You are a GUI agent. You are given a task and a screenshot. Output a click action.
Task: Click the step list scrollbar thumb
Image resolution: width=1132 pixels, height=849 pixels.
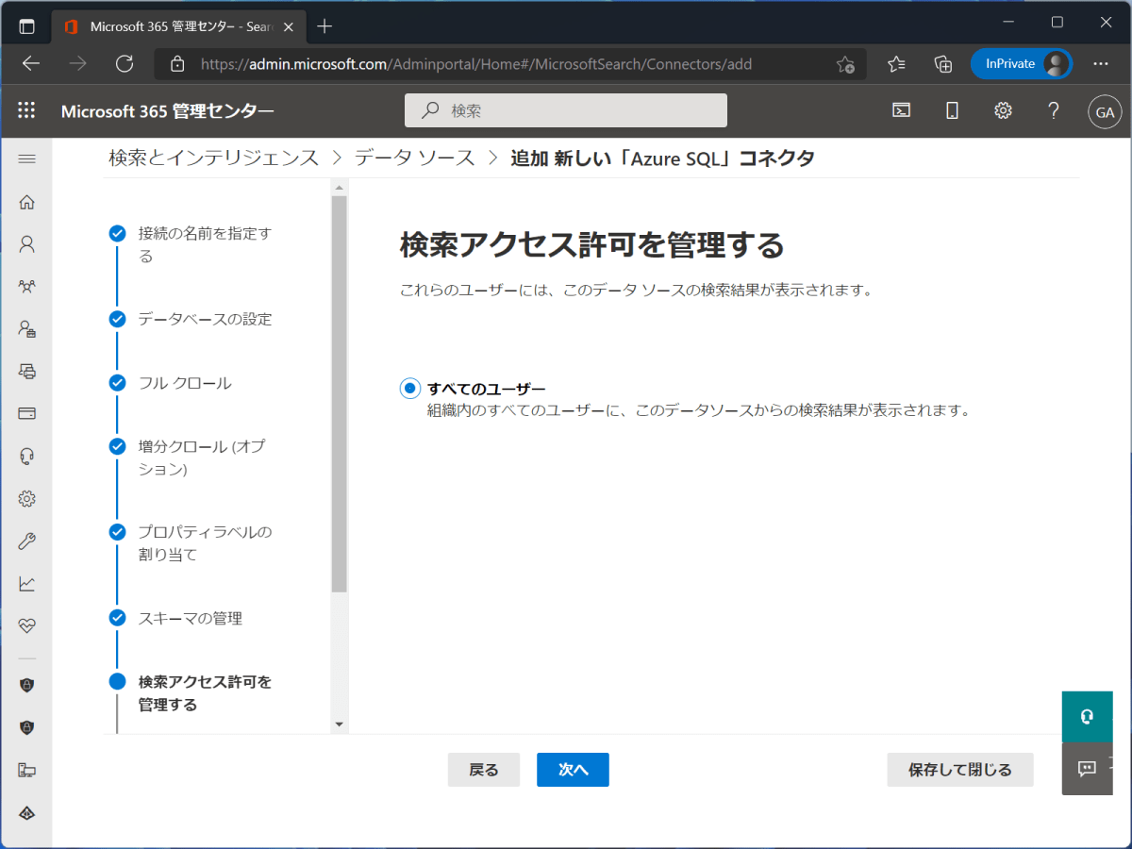[340, 393]
